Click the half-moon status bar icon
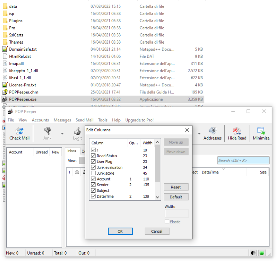 tap(253, 253)
